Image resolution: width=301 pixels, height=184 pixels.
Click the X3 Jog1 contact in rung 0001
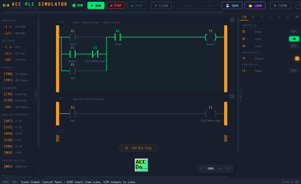pos(73,113)
